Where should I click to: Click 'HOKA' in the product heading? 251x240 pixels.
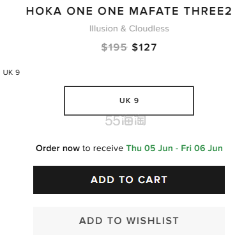[43, 11]
